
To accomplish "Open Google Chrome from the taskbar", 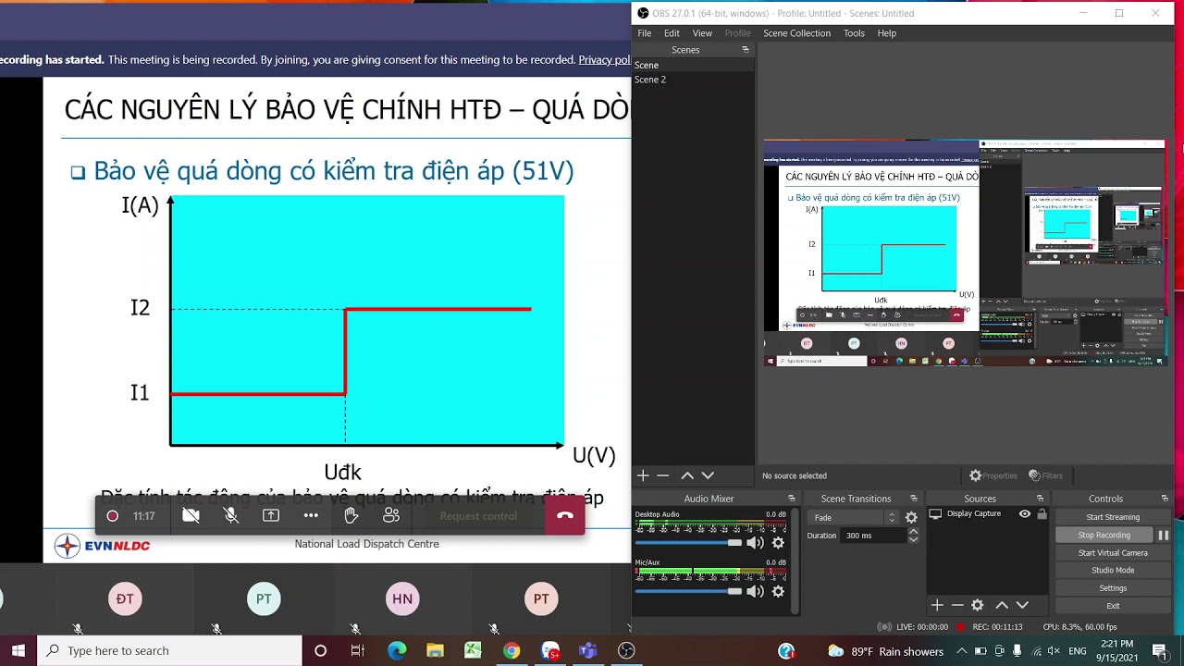I will [x=512, y=650].
